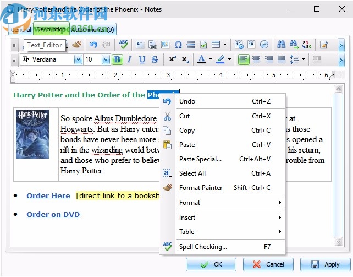Follow the Order Here link
The height and width of the screenshot is (277, 353).
click(x=48, y=195)
